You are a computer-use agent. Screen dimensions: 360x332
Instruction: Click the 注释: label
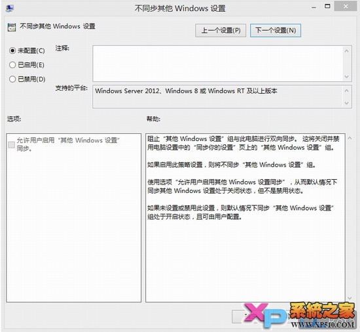62,49
